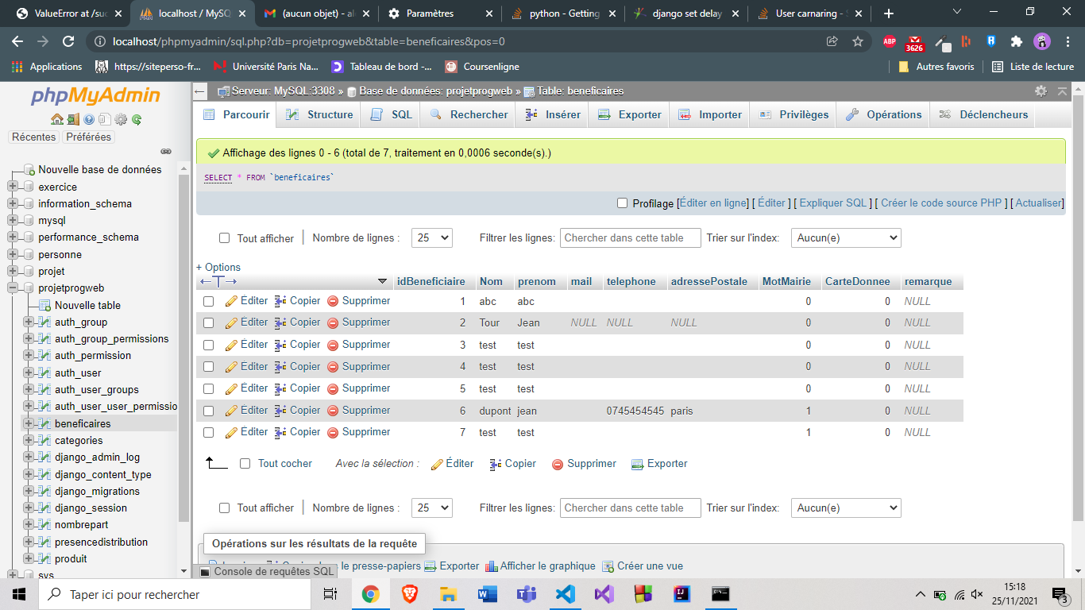This screenshot has height=610, width=1085.
Task: Click Afficher le graphique chart icon
Action: [x=492, y=566]
